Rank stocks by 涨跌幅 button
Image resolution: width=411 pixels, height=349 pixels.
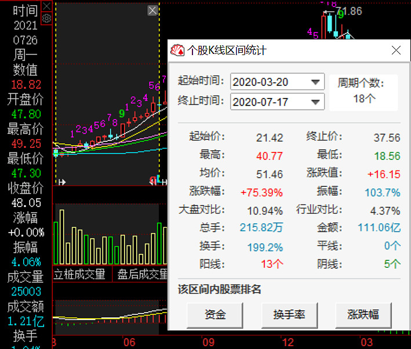point(363,315)
